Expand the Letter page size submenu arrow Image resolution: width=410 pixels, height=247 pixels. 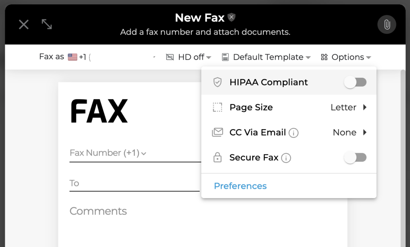tap(365, 107)
